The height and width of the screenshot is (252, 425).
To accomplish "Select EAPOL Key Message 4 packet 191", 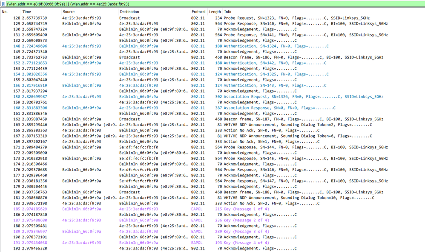I will tap(128, 243).
